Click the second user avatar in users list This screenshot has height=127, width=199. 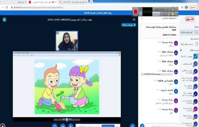[196, 64]
